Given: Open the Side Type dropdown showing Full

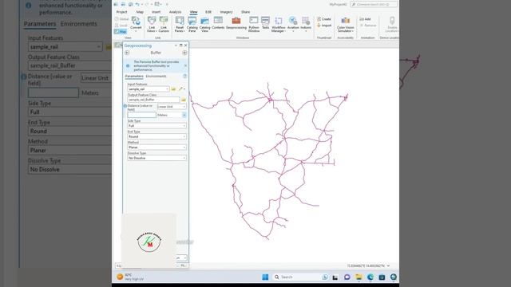Looking at the screenshot, I should tap(156, 126).
